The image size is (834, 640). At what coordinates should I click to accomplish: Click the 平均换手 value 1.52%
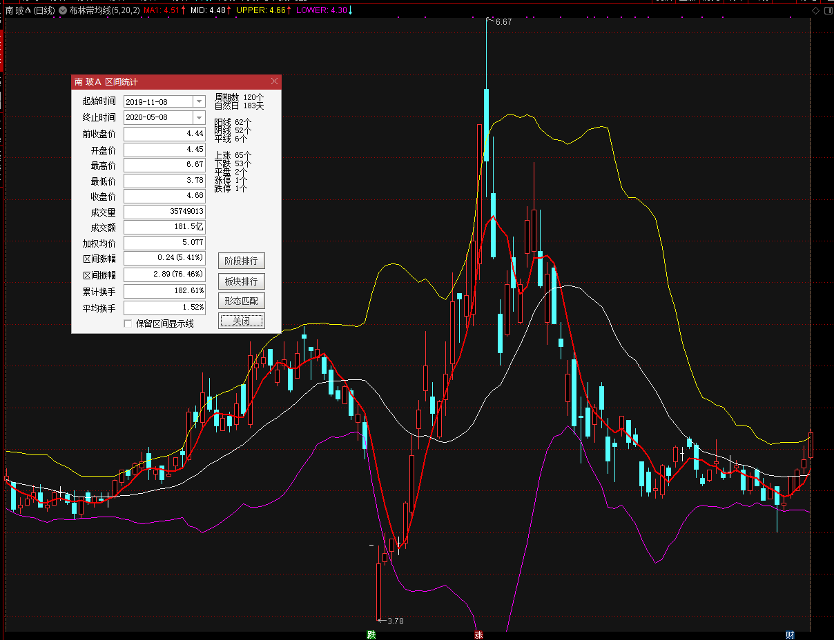click(x=164, y=307)
